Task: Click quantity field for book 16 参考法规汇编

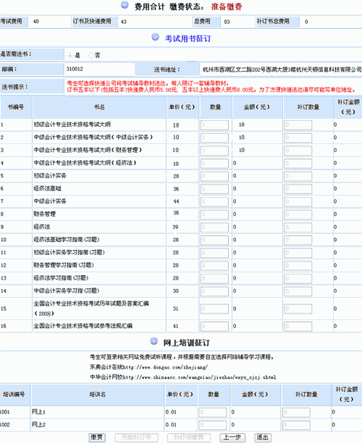Action: 214,327
